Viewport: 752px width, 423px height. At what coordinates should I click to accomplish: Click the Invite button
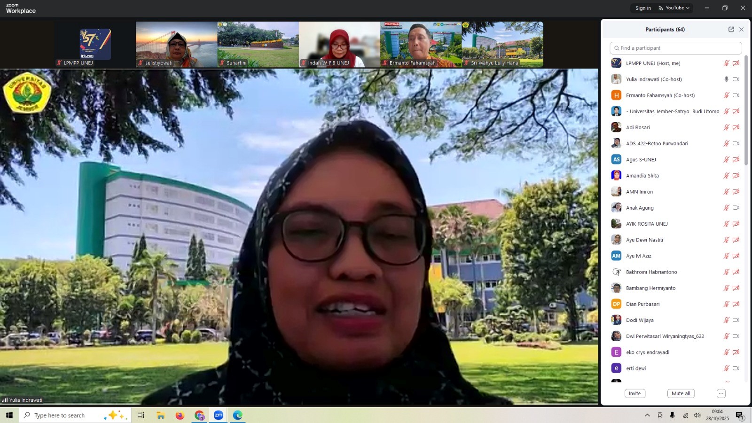(x=634, y=393)
